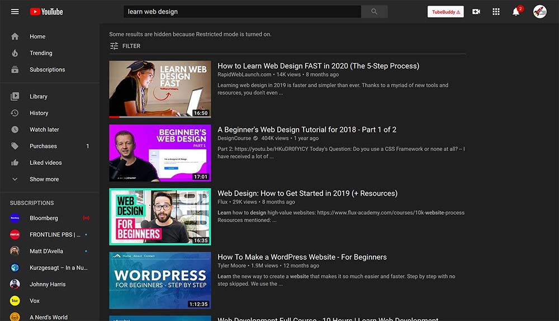This screenshot has height=321, width=559.
Task: Open 'A Beginner's Web Design Tutorial for 2018' title
Action: tap(307, 130)
